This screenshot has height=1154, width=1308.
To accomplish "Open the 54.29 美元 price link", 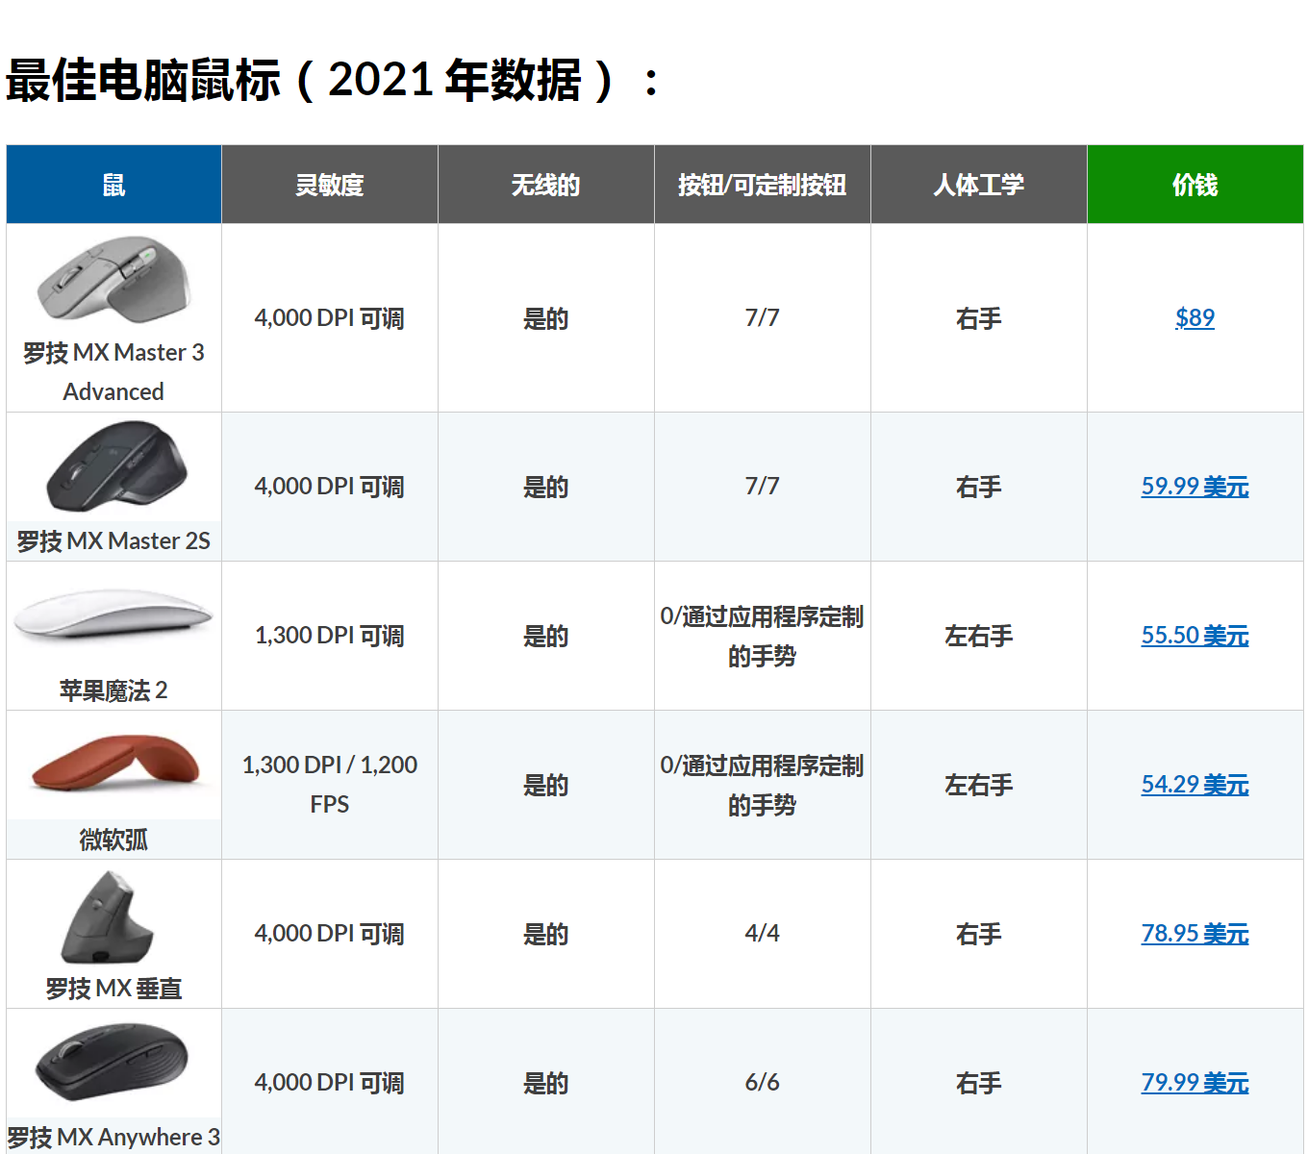I will click(1195, 785).
